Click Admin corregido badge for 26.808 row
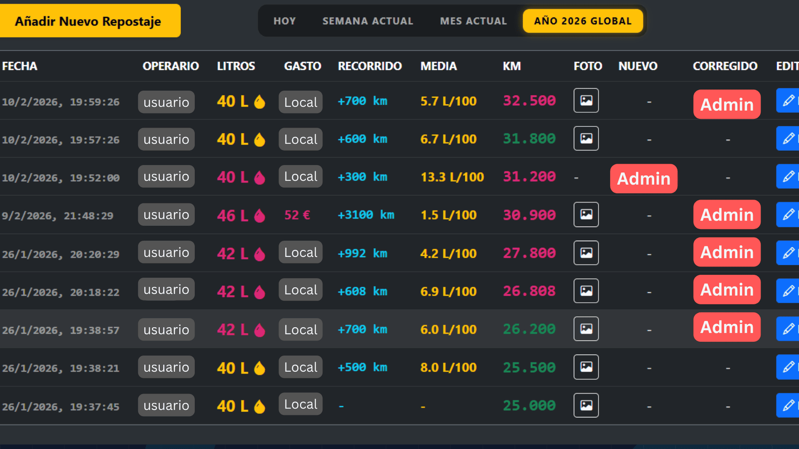 click(x=727, y=289)
